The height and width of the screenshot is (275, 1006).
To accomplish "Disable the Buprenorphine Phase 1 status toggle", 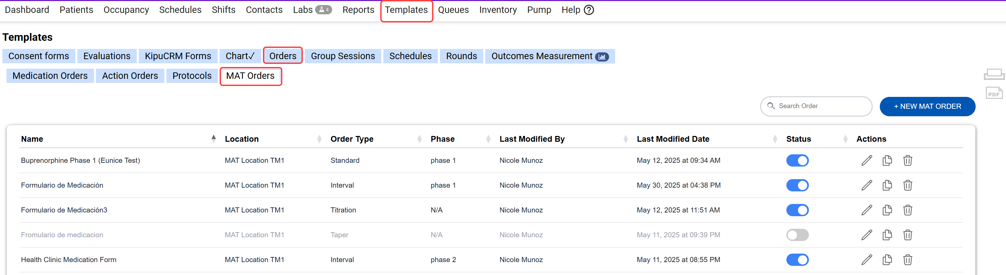I will pos(797,160).
